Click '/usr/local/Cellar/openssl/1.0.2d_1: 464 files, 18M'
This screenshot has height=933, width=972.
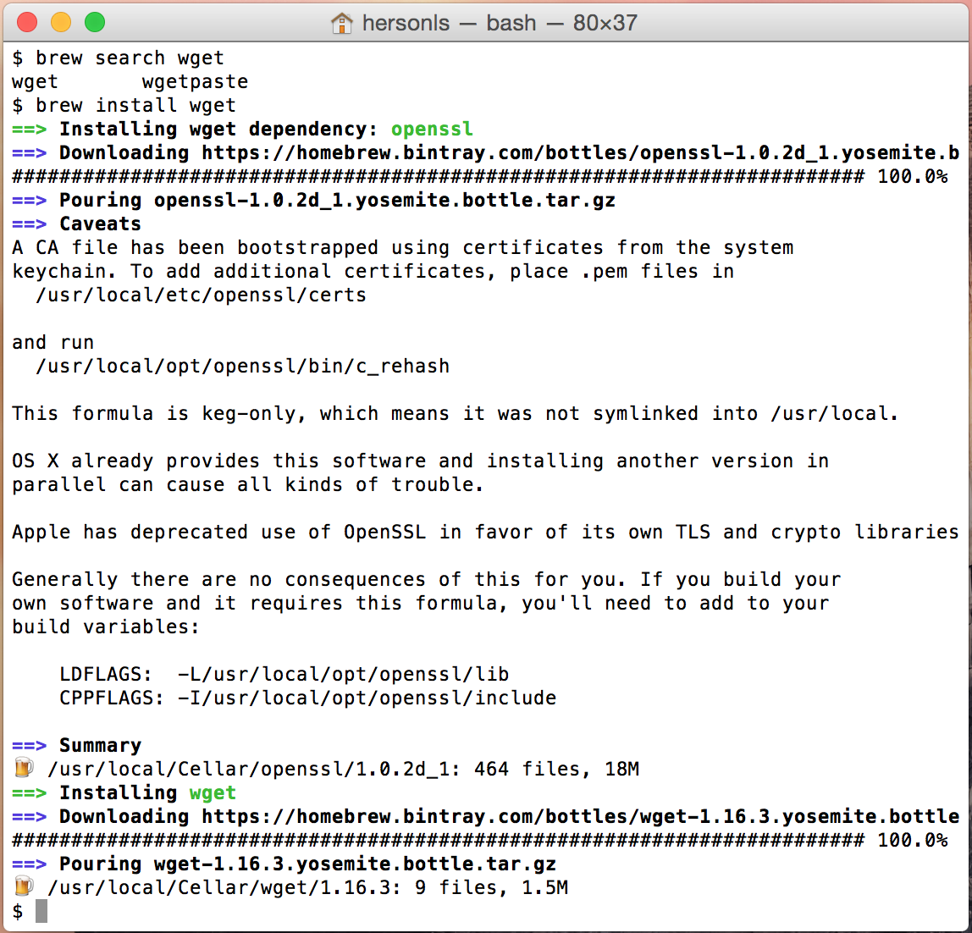pos(343,769)
